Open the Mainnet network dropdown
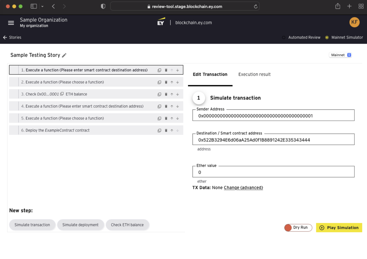The width and height of the screenshot is (367, 259). (x=340, y=54)
